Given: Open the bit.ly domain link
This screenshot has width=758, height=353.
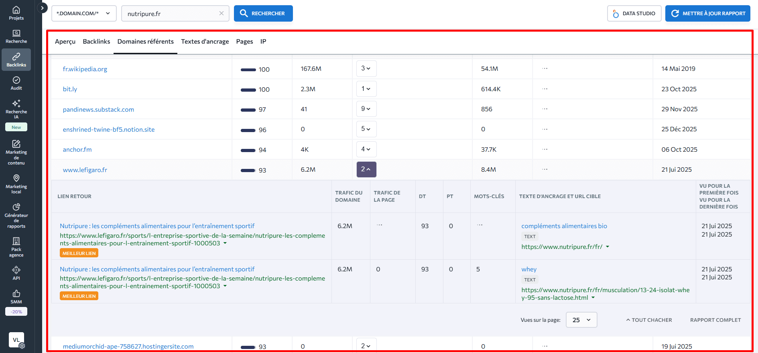Looking at the screenshot, I should [70, 89].
